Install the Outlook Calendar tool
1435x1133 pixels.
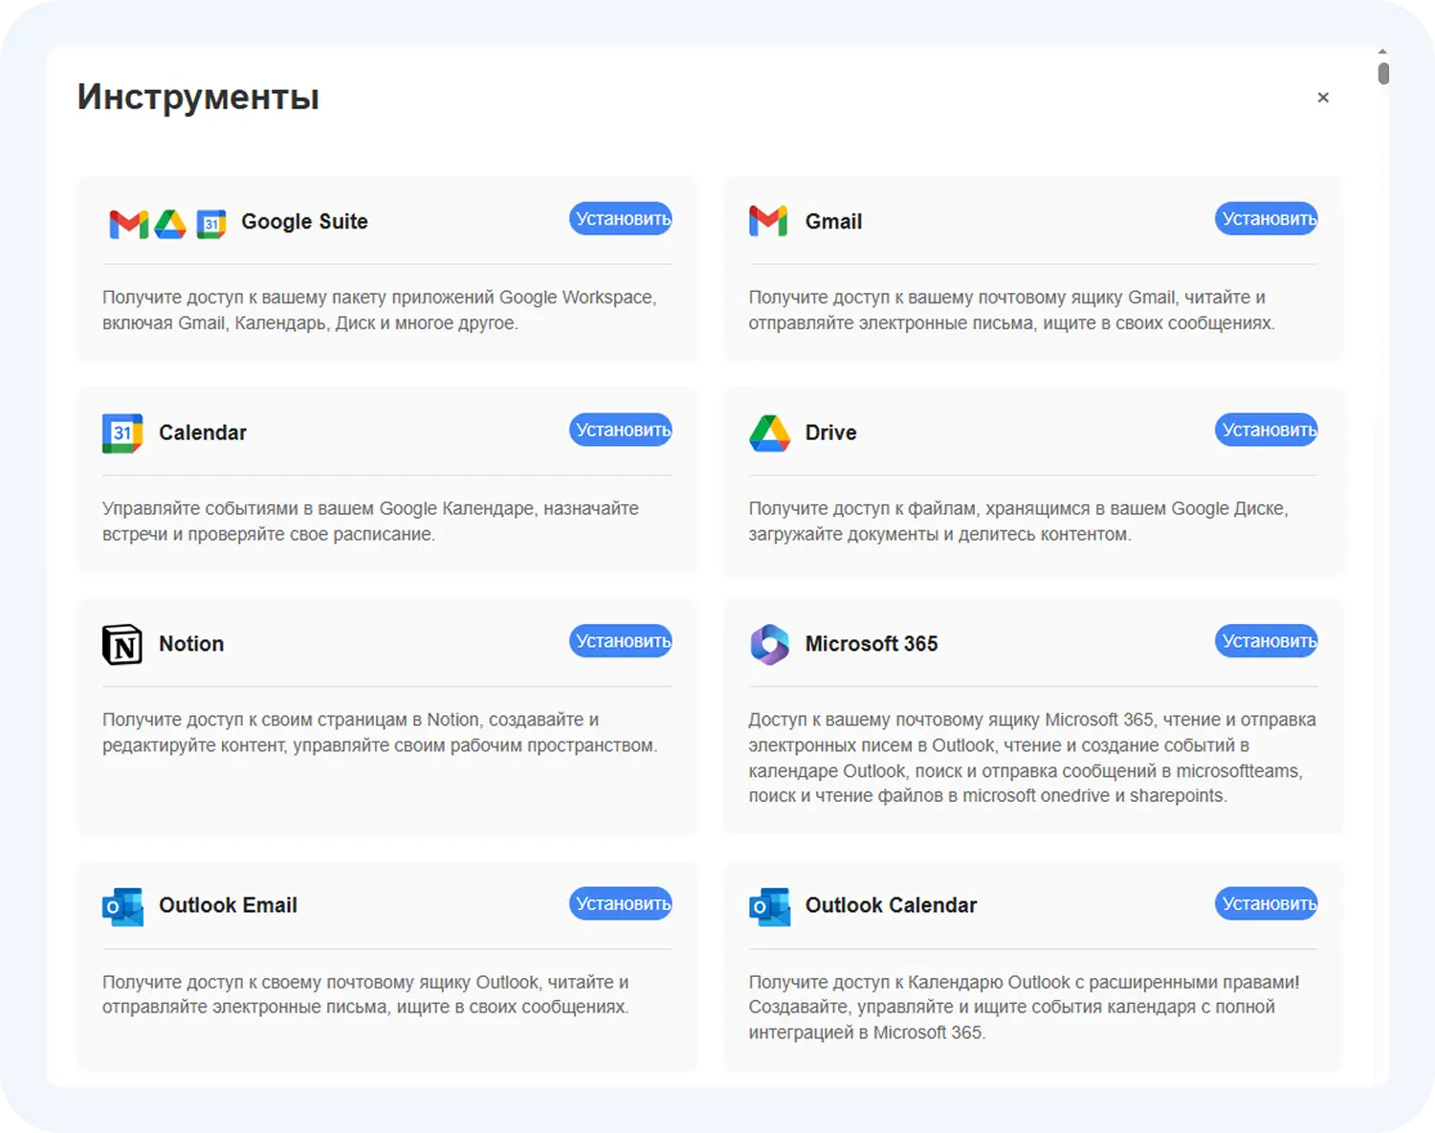[1267, 903]
